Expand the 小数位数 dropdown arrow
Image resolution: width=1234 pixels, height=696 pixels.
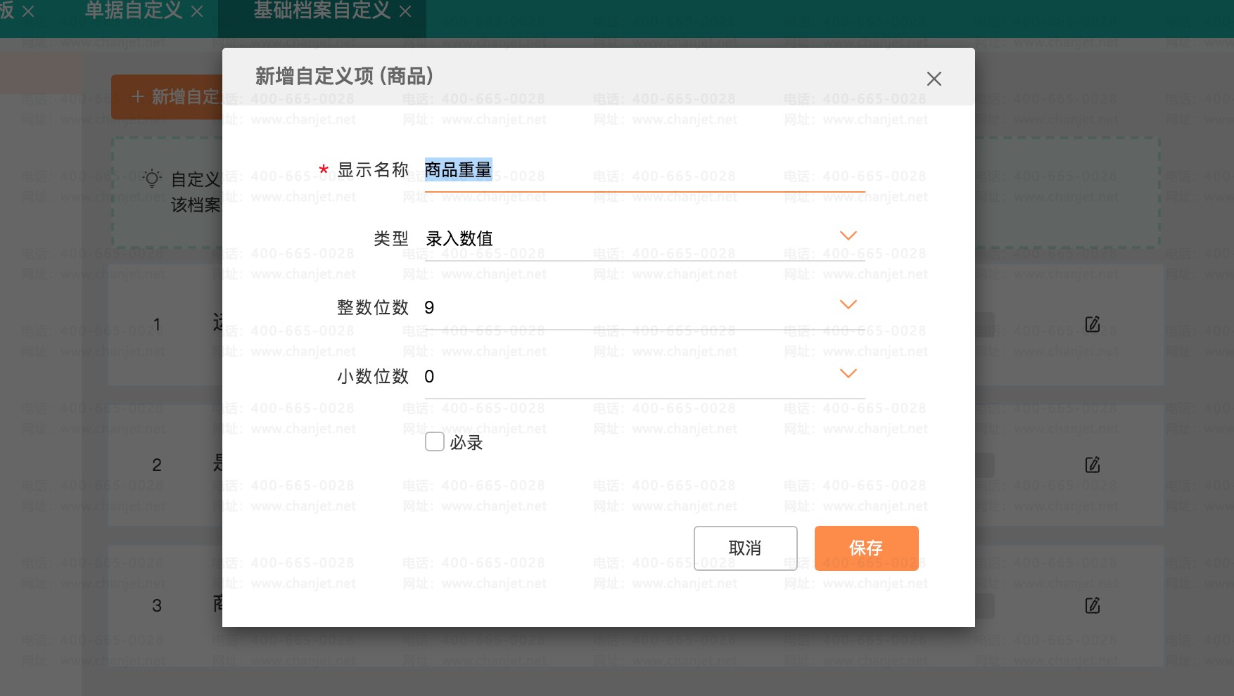tap(848, 373)
